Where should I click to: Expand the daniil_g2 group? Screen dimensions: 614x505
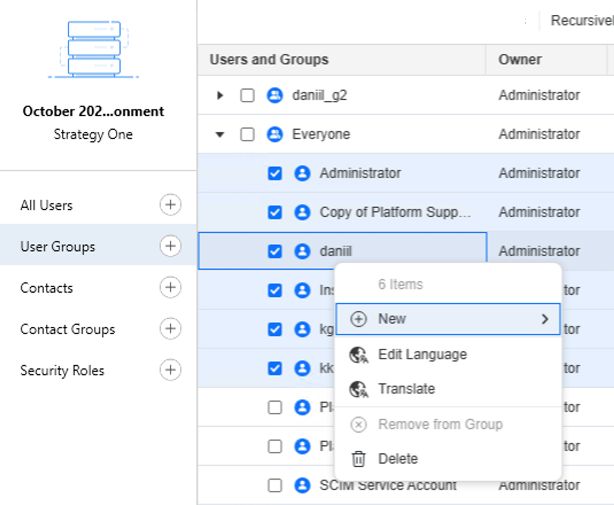[x=220, y=95]
